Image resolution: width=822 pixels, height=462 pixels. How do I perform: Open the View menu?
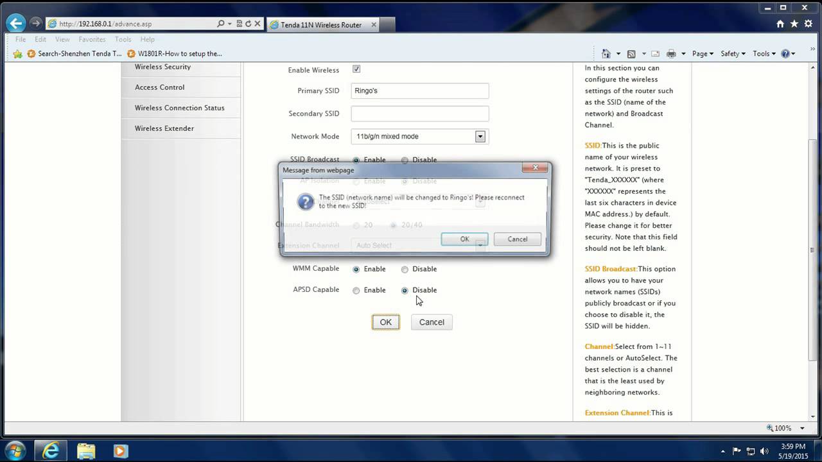62,39
